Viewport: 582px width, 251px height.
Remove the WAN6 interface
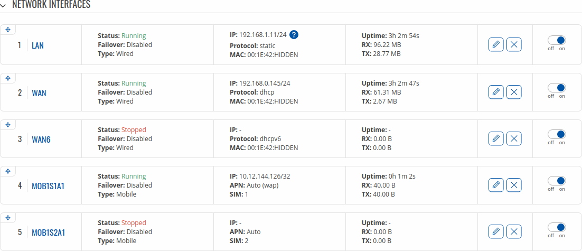(514, 138)
